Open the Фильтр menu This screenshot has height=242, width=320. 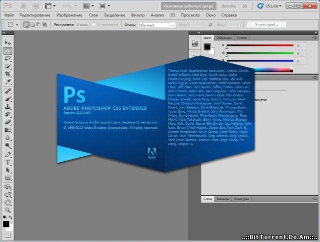137,15
